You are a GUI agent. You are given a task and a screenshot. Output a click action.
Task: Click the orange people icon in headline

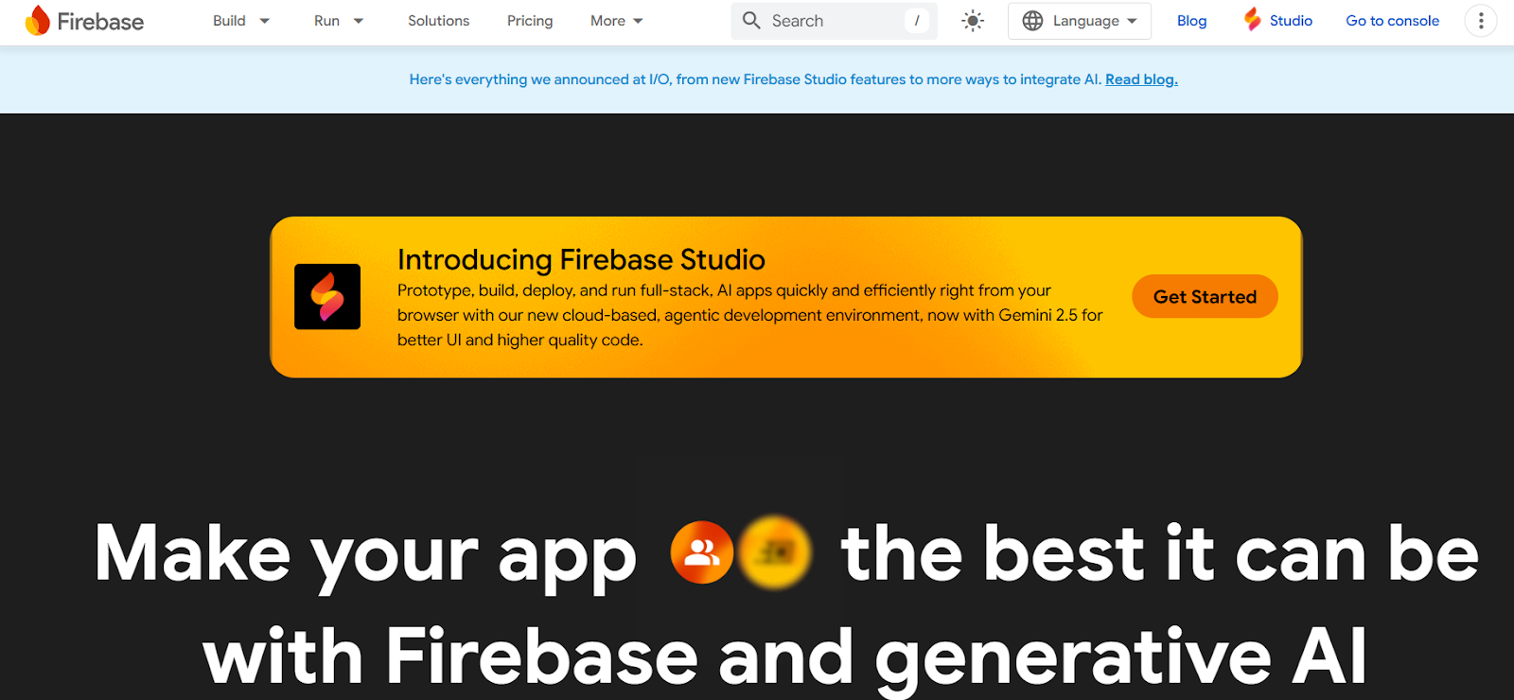(x=702, y=552)
